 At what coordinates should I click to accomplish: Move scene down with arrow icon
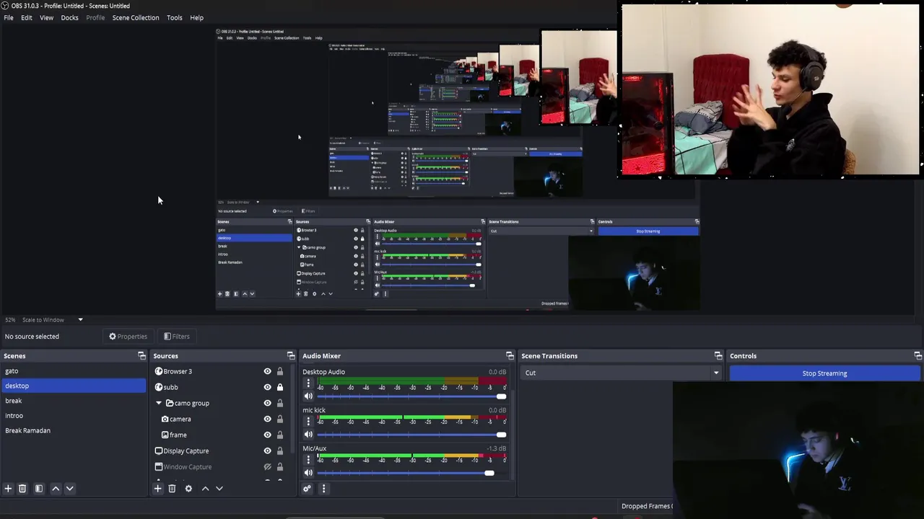(70, 488)
